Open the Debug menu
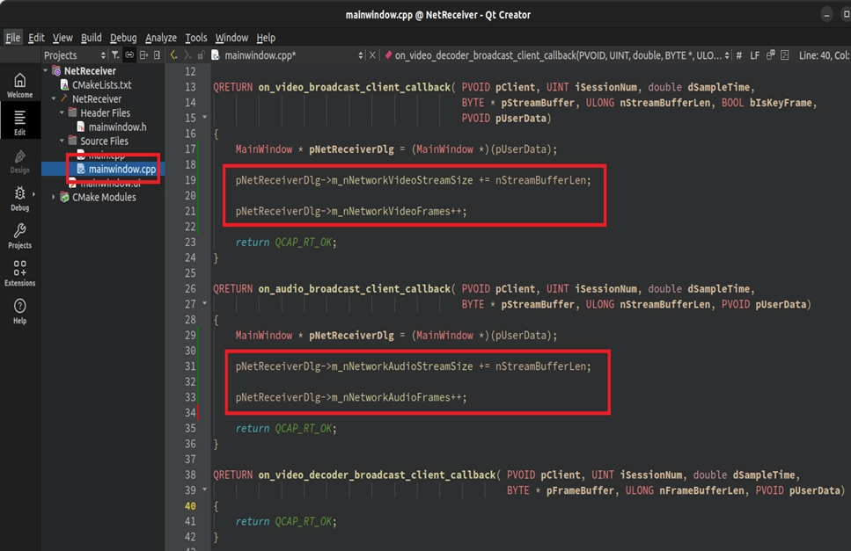Image resolution: width=851 pixels, height=551 pixels. [123, 38]
